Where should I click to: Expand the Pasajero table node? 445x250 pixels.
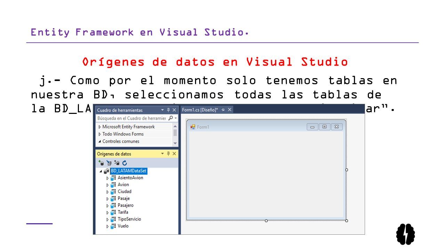(x=107, y=206)
